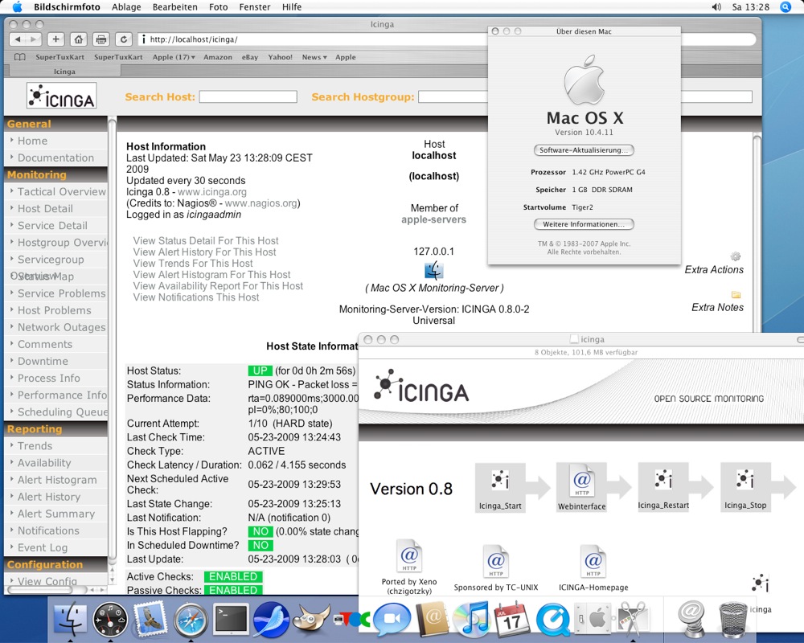
Task: Click View Status Detail For This Host
Action: [x=206, y=240]
